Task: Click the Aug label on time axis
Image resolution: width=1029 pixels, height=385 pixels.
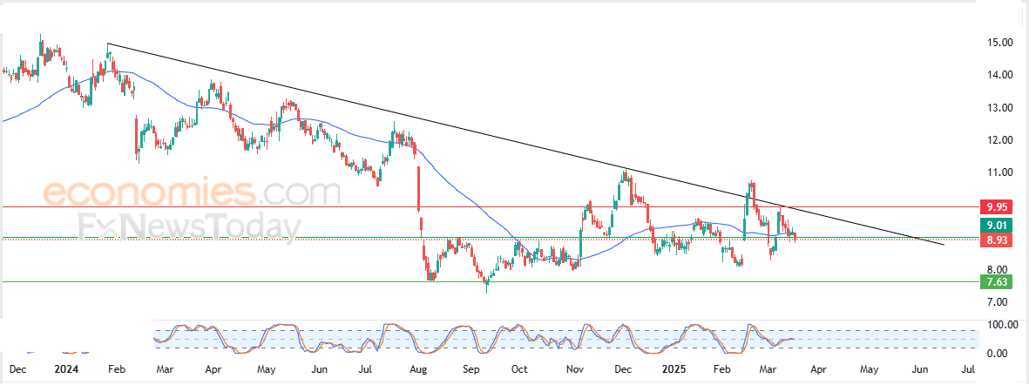Action: [x=418, y=369]
